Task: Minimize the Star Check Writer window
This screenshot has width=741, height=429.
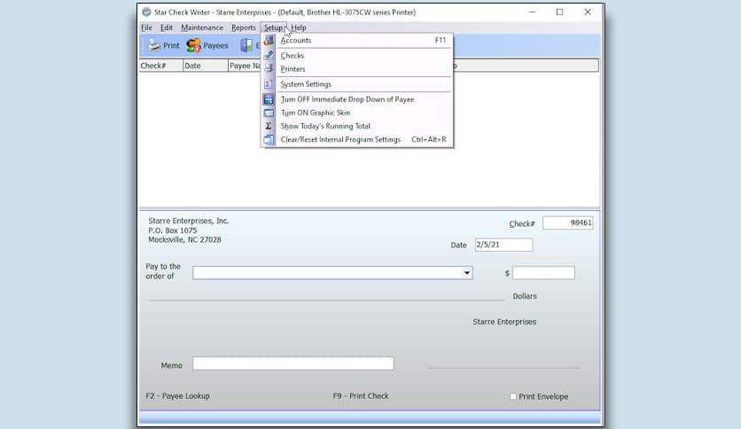Action: 532,12
